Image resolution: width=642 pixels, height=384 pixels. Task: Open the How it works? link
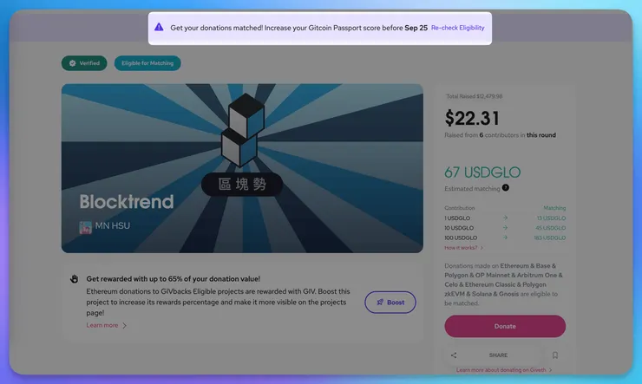[x=461, y=248]
